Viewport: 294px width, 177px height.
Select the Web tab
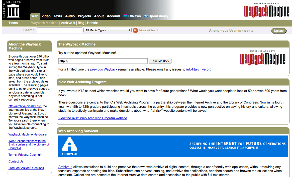click(35, 16)
